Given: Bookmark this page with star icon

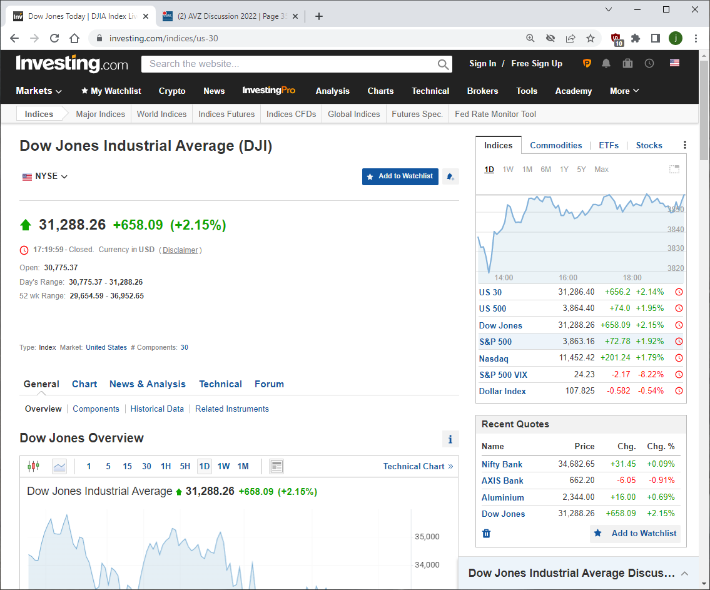Looking at the screenshot, I should coord(591,39).
